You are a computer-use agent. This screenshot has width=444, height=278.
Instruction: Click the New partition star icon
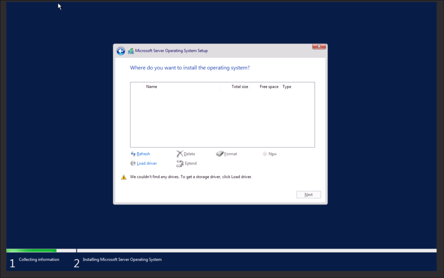point(265,154)
